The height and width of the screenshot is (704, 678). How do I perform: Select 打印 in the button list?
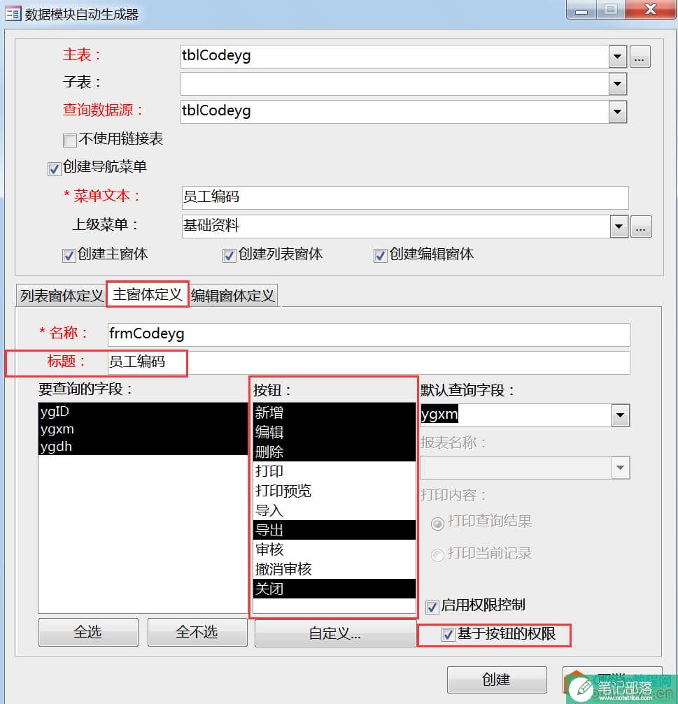pyautogui.click(x=334, y=471)
